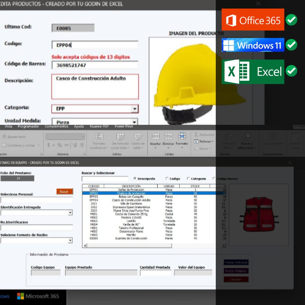Viewport: 305px width, 305px height.
Task: Click the Código de Barras input field
Action: 95,65
